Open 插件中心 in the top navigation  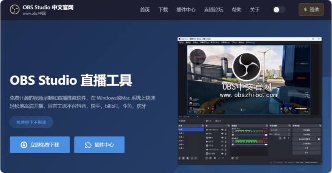(x=186, y=10)
